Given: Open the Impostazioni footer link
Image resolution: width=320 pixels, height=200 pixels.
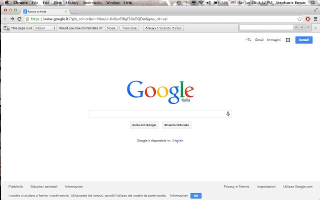Looking at the screenshot, I should pos(266,186).
